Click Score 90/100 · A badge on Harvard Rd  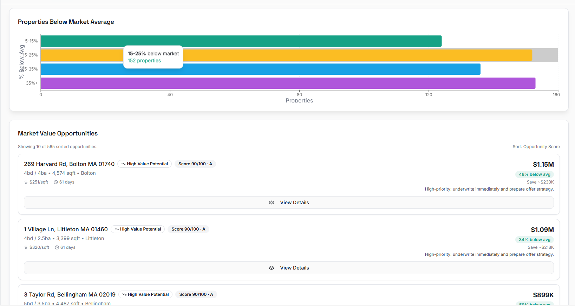coord(195,164)
